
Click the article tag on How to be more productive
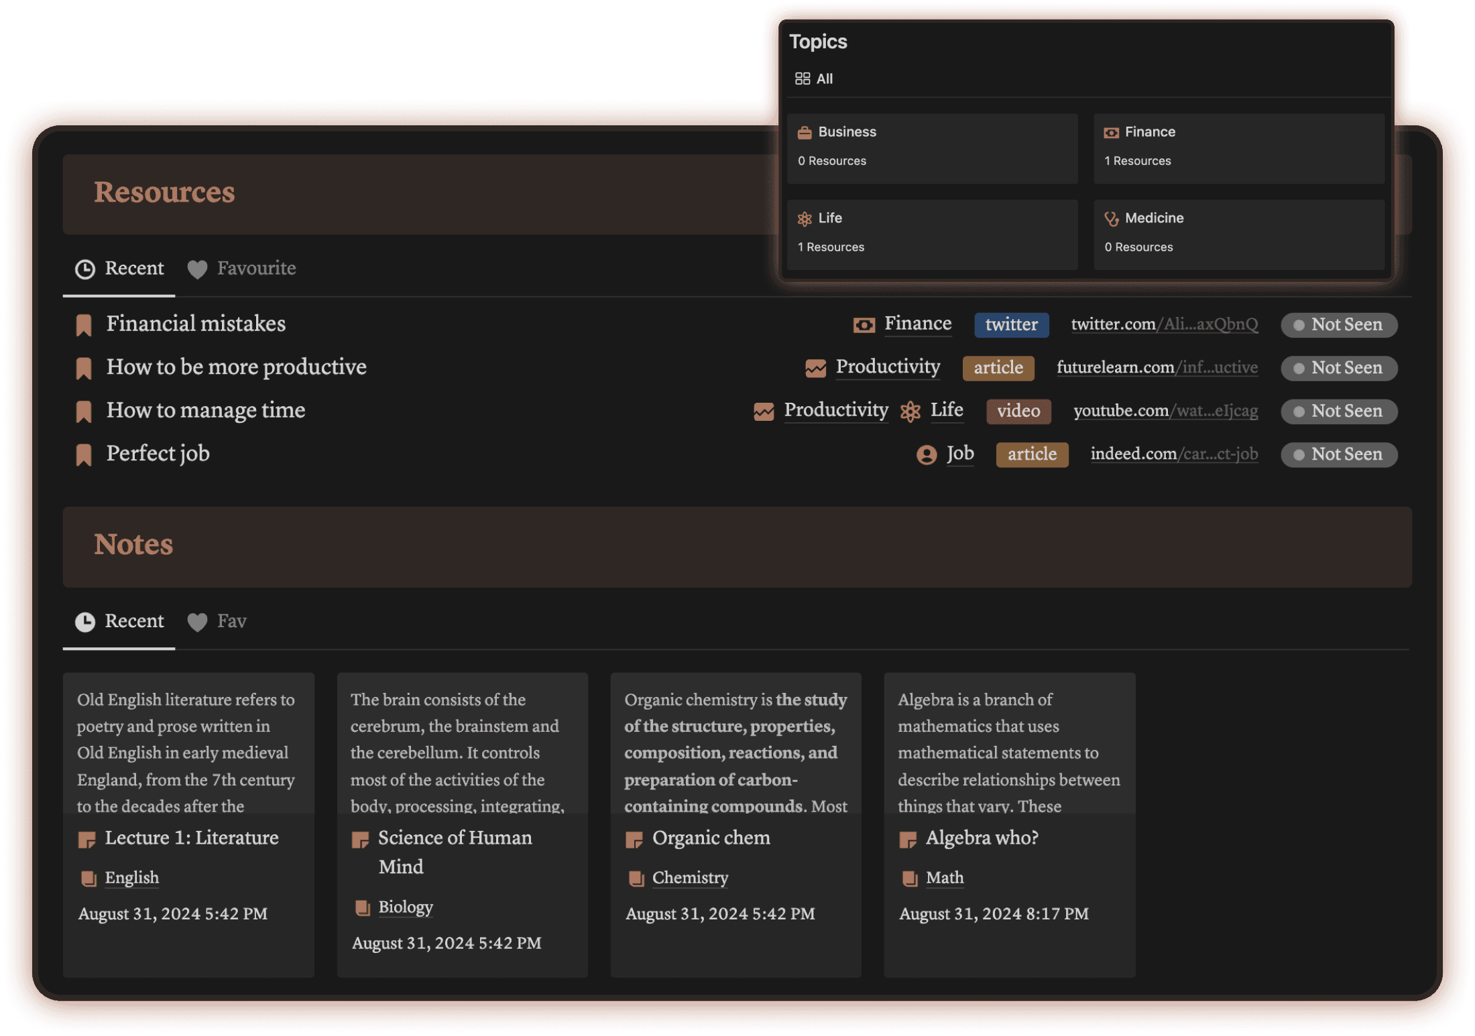click(998, 368)
